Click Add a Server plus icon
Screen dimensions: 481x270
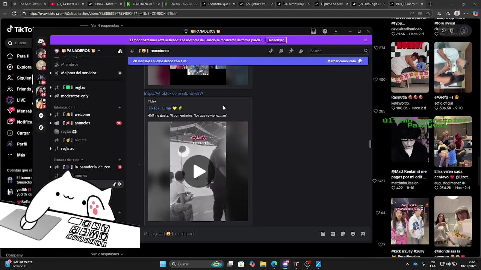41,115
